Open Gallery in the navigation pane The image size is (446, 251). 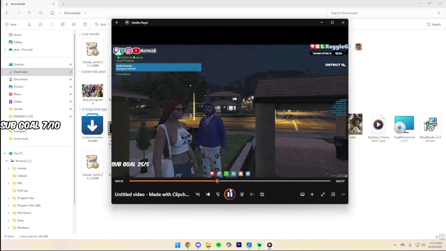(x=18, y=42)
